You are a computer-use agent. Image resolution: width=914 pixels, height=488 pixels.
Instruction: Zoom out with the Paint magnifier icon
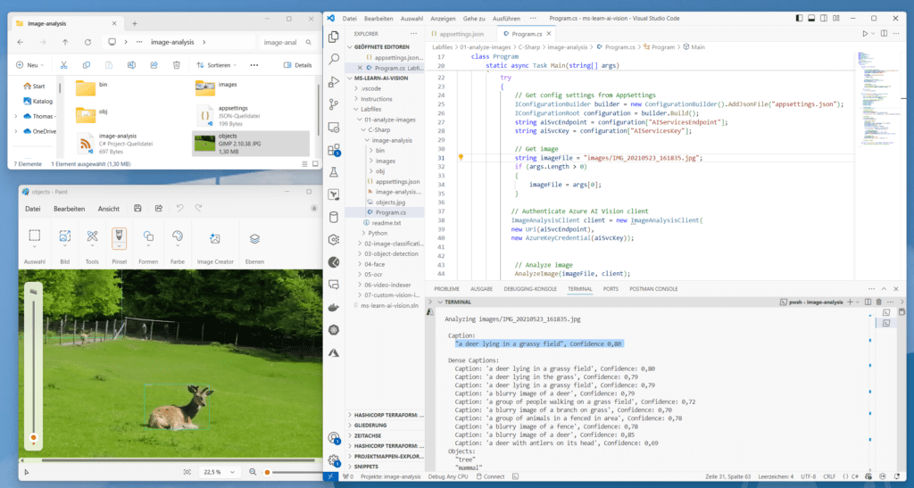[x=253, y=472]
